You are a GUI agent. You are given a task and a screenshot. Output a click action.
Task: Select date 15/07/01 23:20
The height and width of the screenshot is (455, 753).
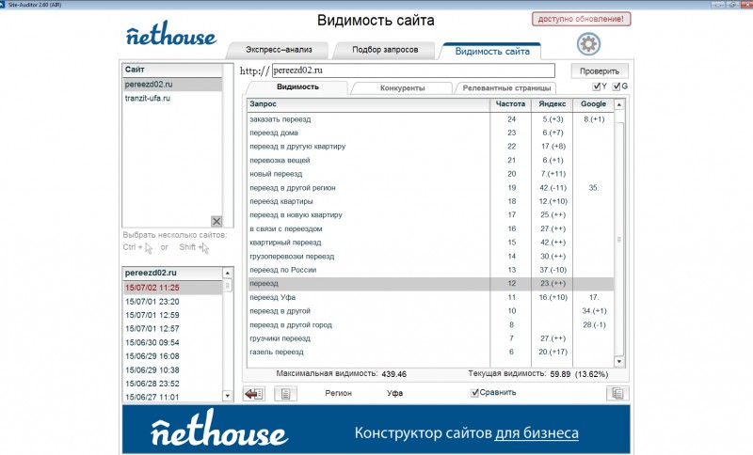[x=173, y=302]
